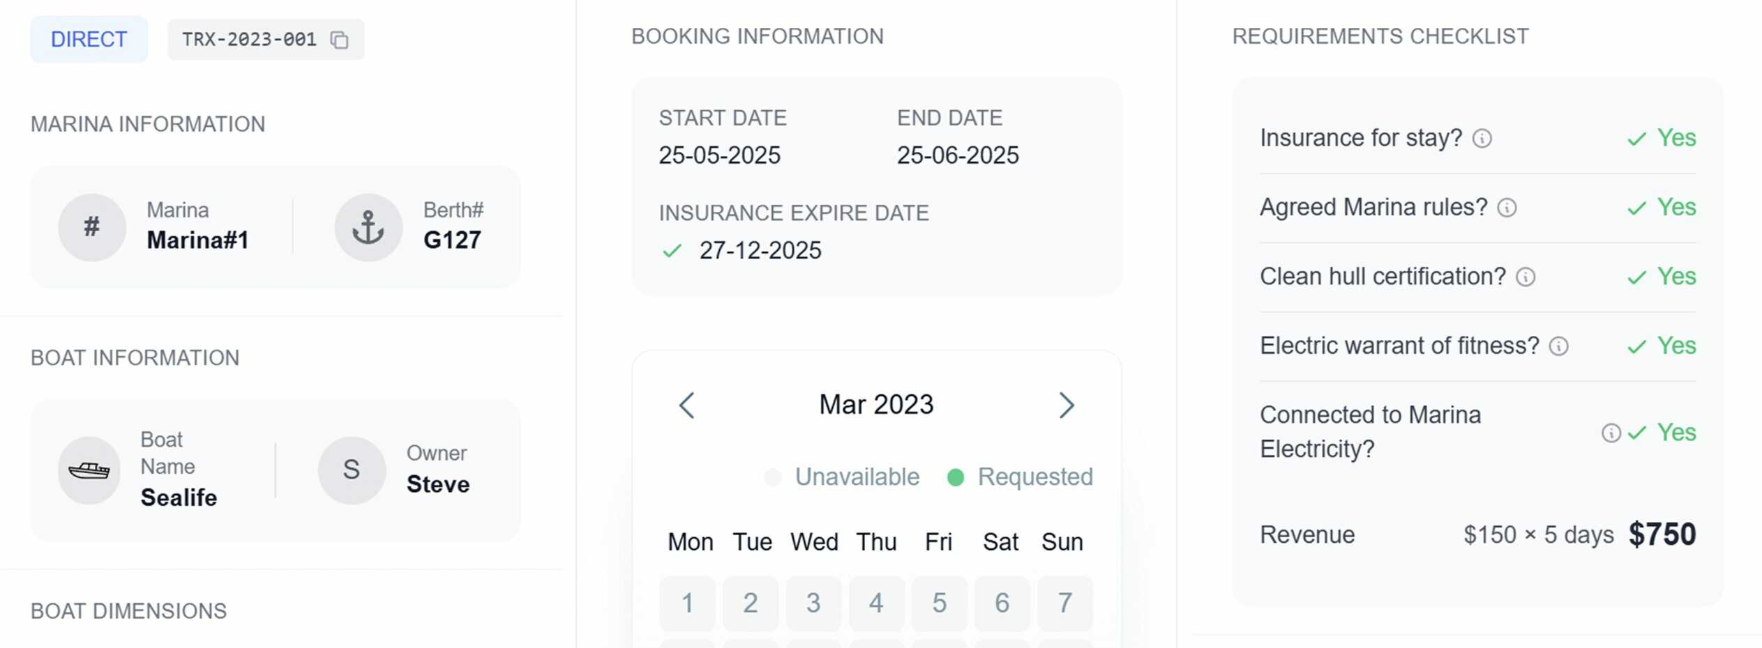Image resolution: width=1762 pixels, height=648 pixels.
Task: Select day 5 in the calendar
Action: click(x=939, y=603)
